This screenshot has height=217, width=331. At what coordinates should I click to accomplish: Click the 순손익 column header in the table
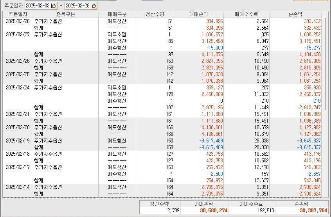pos(295,14)
